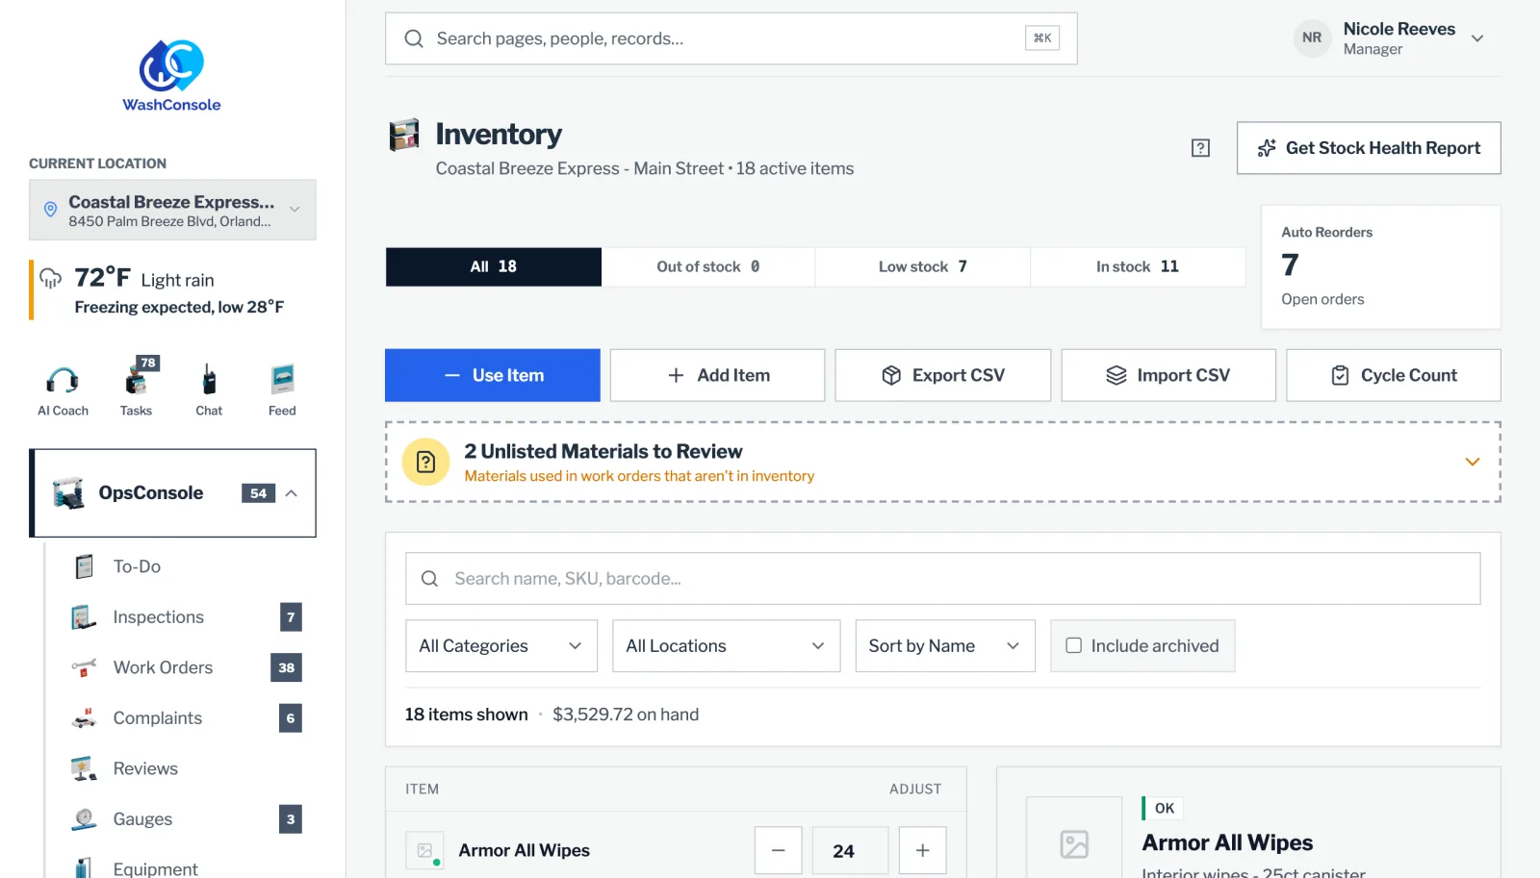
Task: Open the Sort by Name dropdown
Action: (x=945, y=646)
